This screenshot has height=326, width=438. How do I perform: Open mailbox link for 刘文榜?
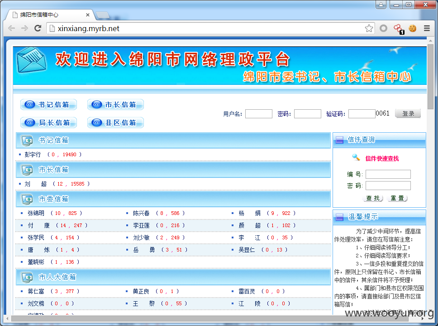click(x=36, y=304)
